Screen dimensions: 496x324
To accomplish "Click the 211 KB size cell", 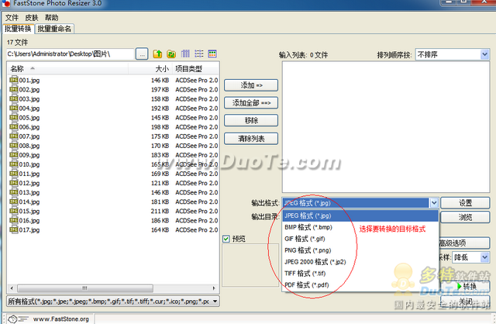I will coord(160,211).
